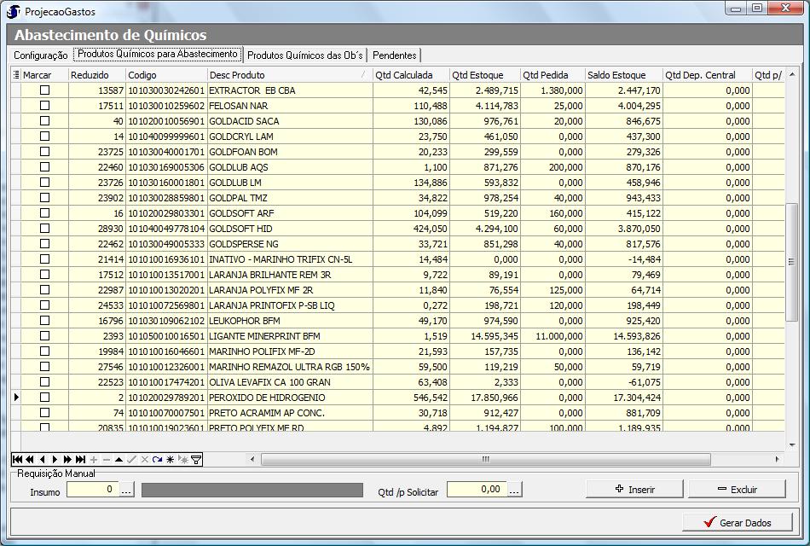Click the refresh arrow in navigator
Image resolution: width=810 pixels, height=546 pixels.
(157, 460)
